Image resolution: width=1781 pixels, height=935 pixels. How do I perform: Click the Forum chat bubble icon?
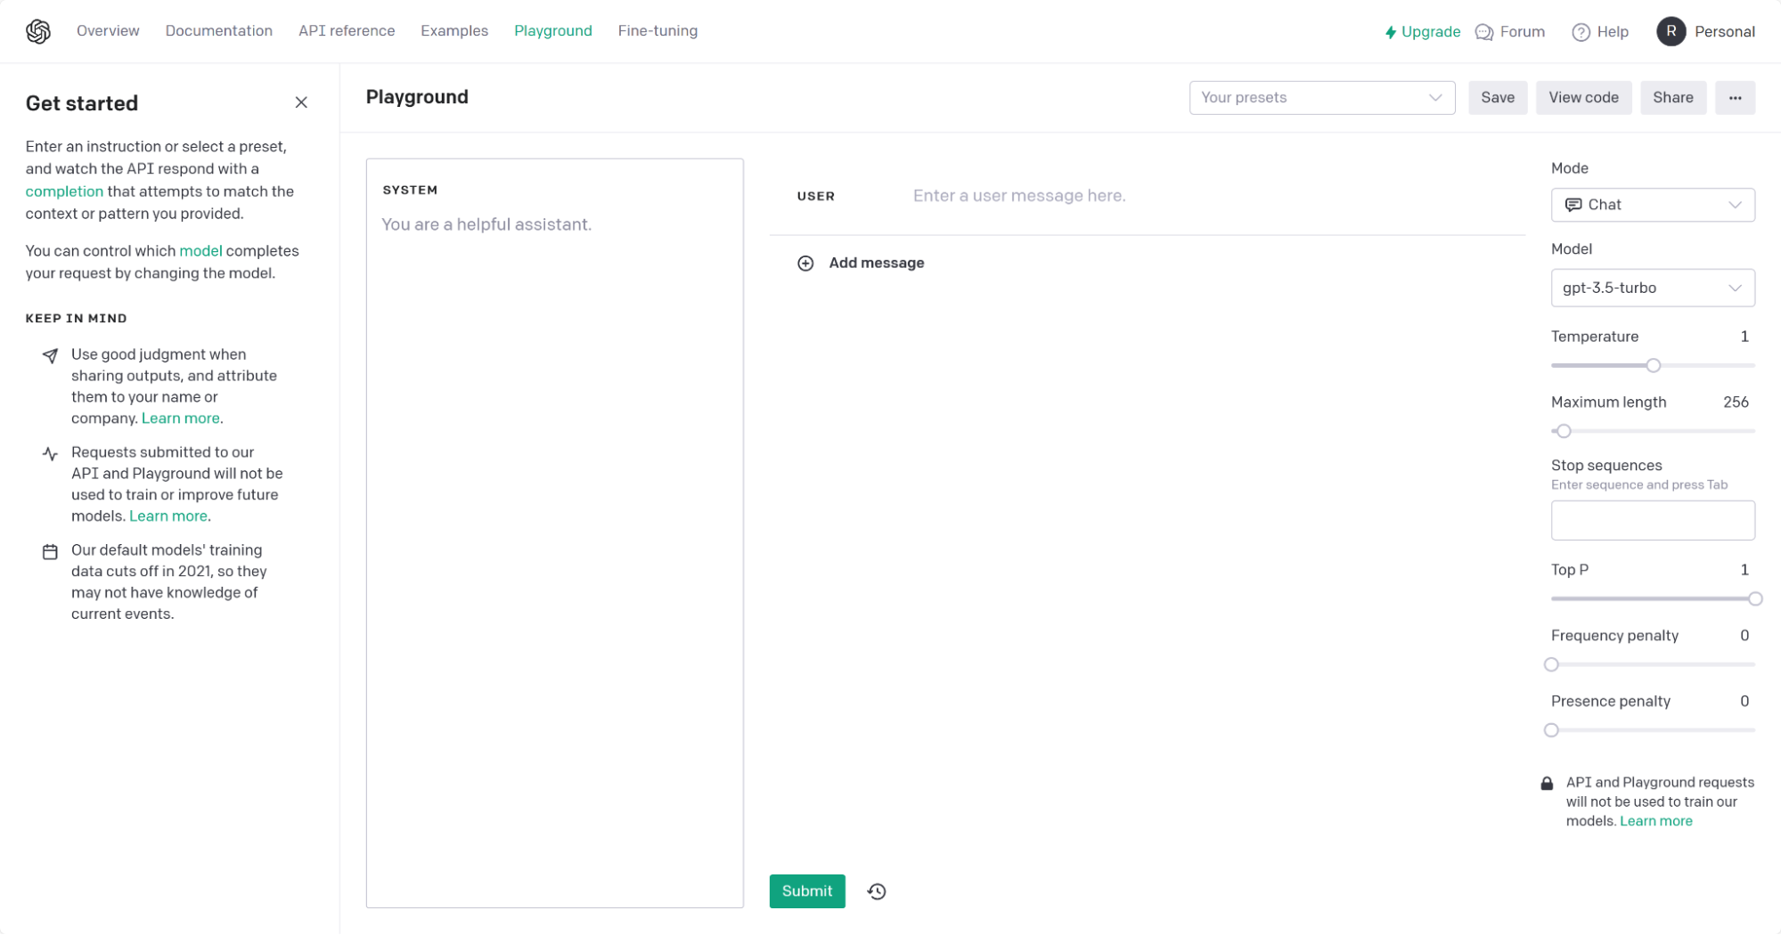click(1484, 32)
